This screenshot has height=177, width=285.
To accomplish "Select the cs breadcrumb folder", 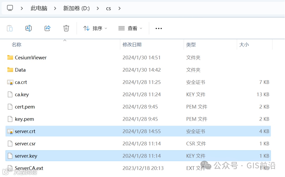I will tap(108, 8).
